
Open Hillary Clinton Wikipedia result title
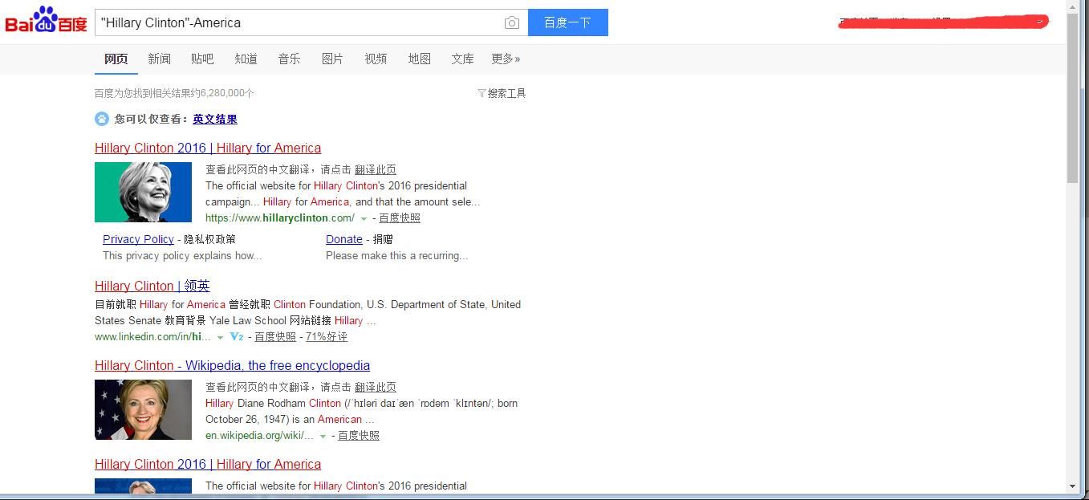(x=233, y=365)
